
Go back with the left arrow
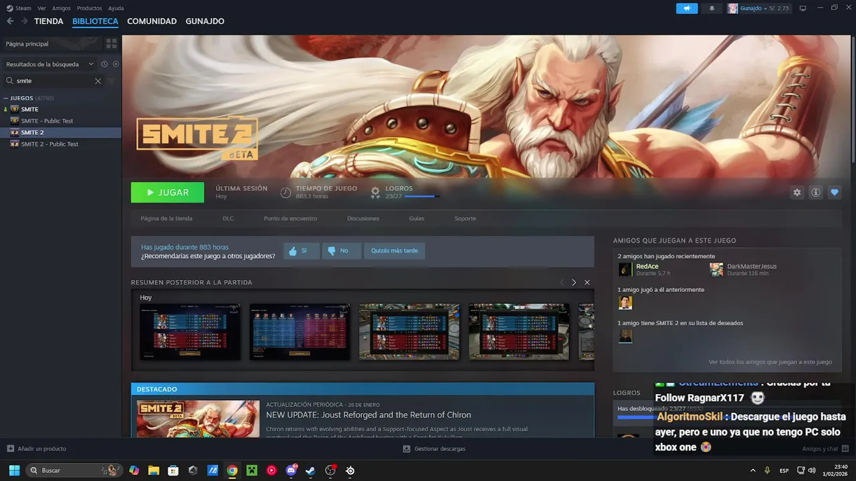point(10,21)
